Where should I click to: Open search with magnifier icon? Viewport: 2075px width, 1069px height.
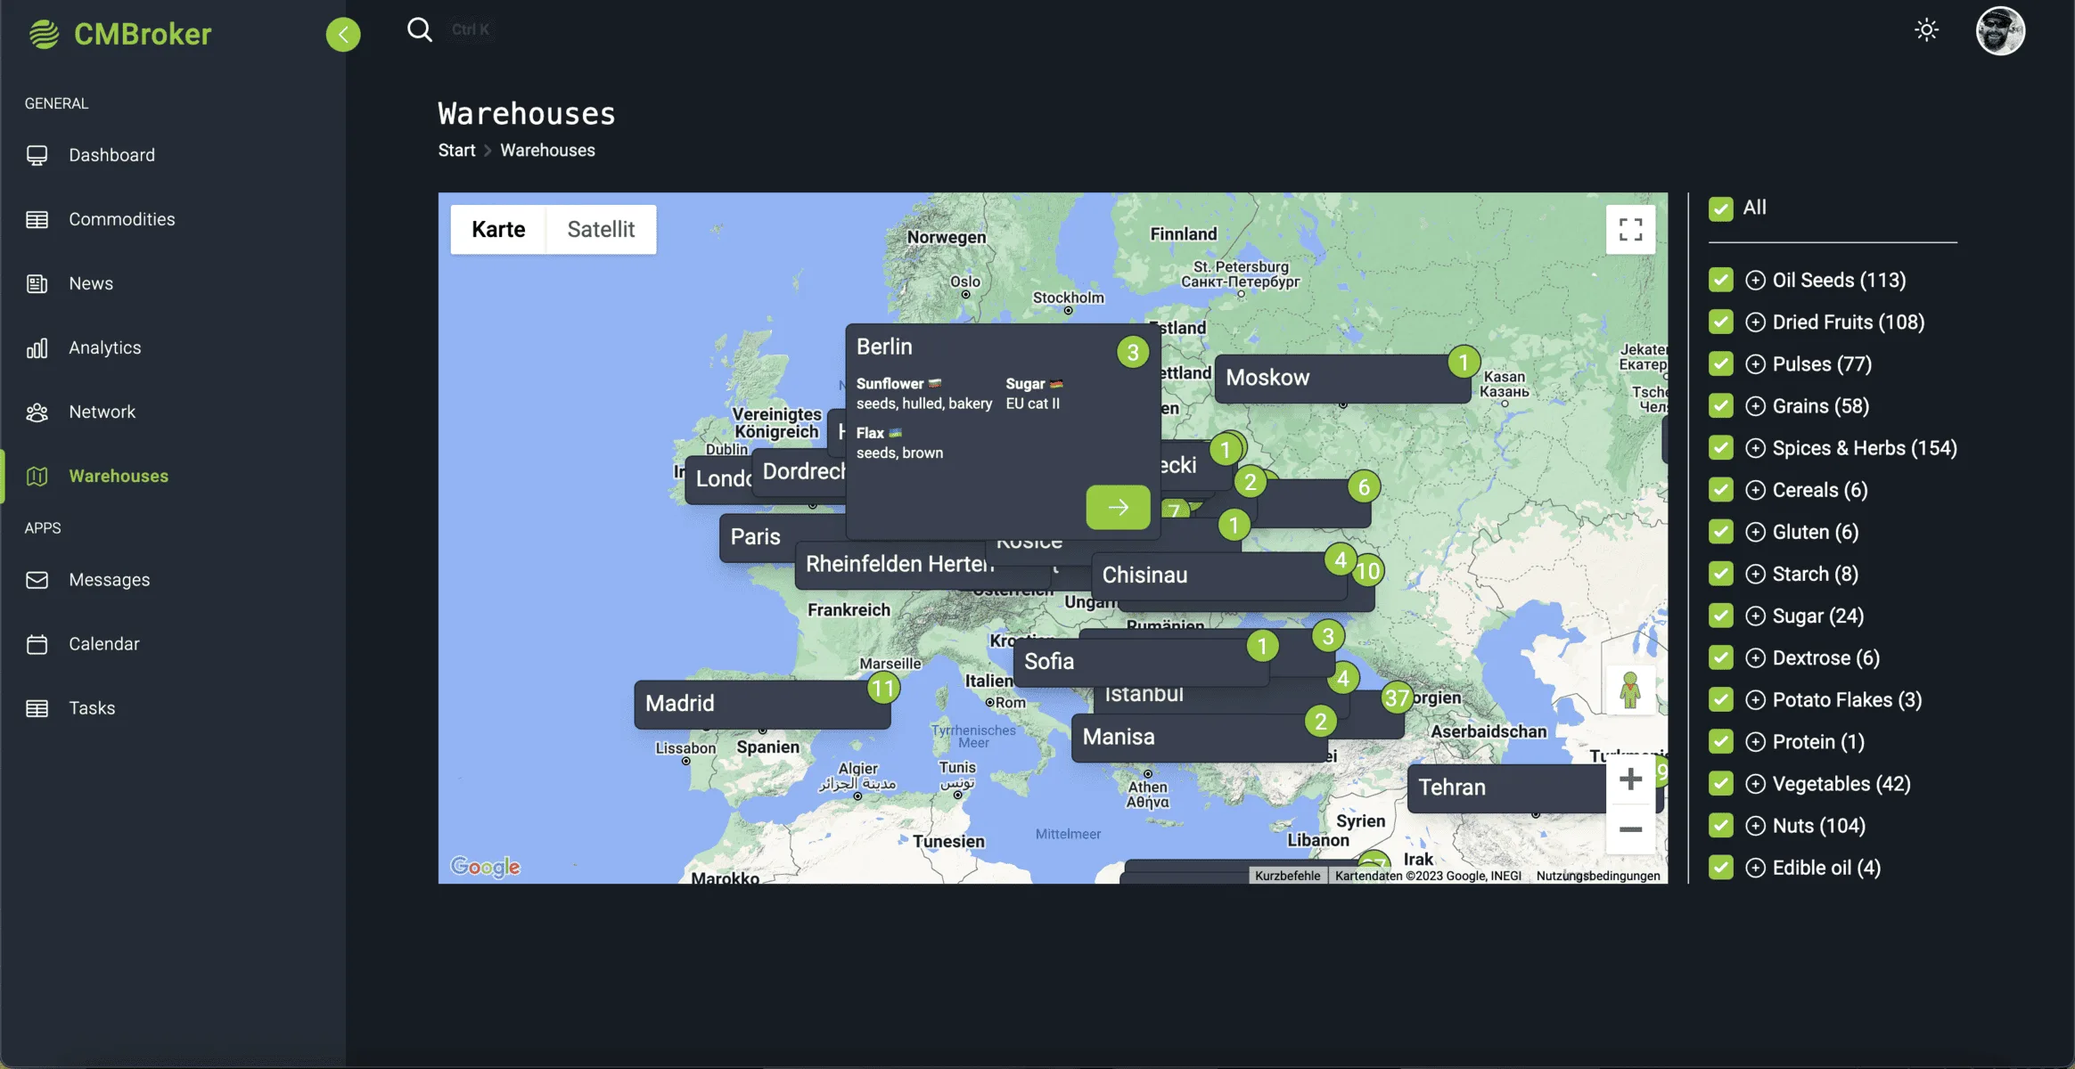420,30
